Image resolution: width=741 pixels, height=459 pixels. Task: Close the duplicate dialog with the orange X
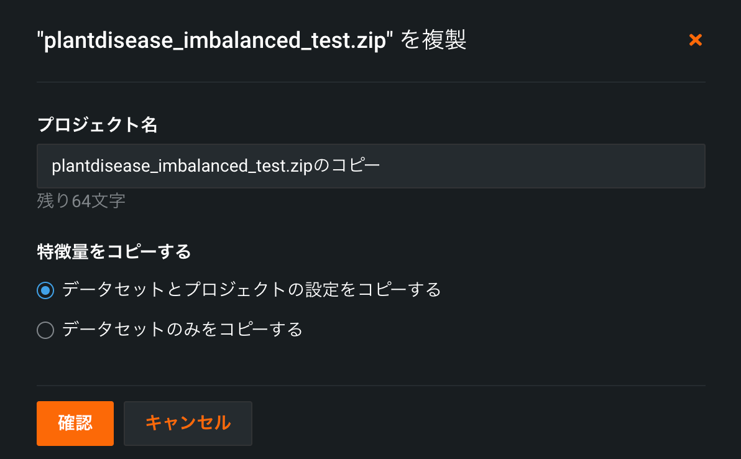[x=696, y=40]
